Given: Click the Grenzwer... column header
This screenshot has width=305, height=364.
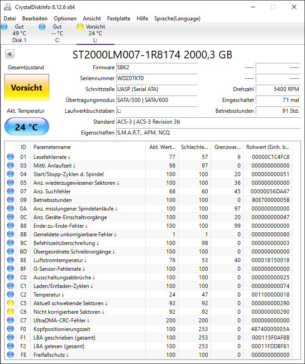Looking at the screenshot, I should [227, 147].
